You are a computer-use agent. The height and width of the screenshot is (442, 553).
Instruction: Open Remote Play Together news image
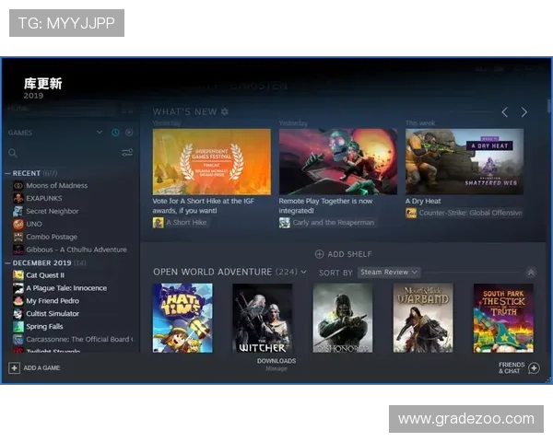point(338,162)
